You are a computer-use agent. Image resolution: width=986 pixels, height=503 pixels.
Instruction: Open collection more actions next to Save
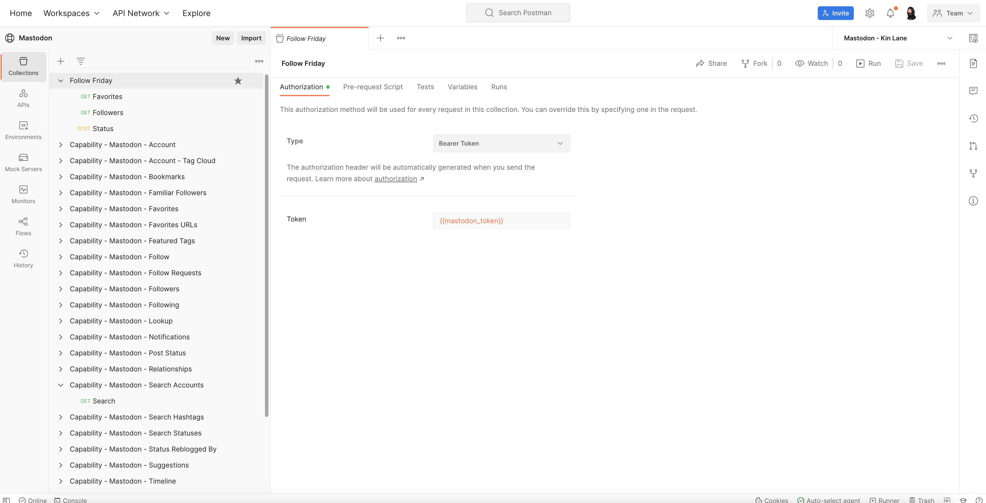point(941,64)
